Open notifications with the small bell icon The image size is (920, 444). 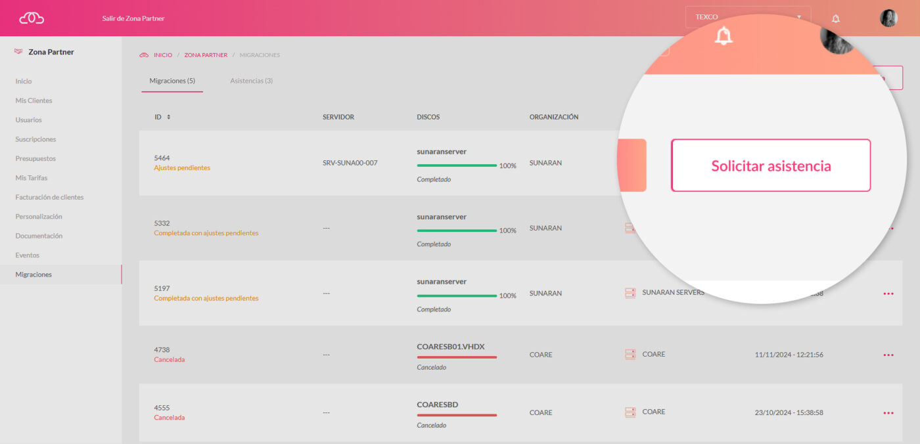(x=836, y=18)
